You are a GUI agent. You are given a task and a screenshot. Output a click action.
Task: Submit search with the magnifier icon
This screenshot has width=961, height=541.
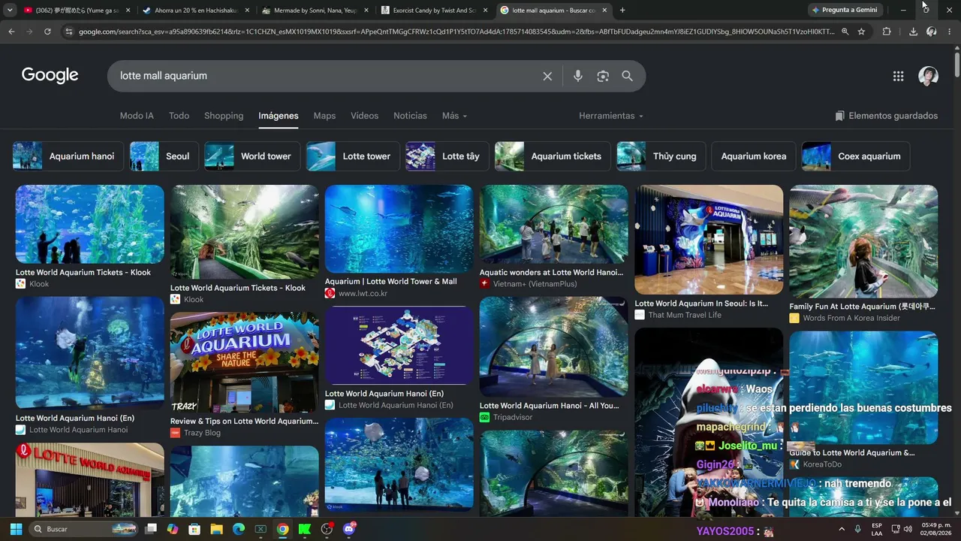click(x=628, y=76)
